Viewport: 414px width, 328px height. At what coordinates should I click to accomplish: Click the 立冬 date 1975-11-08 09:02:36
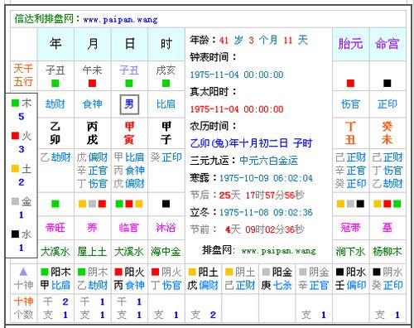click(266, 212)
